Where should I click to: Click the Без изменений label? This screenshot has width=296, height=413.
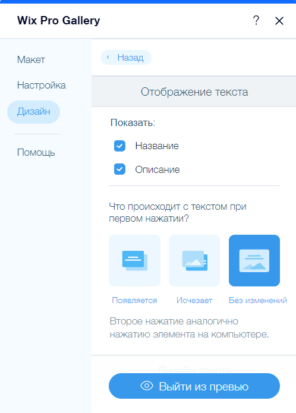tap(258, 300)
